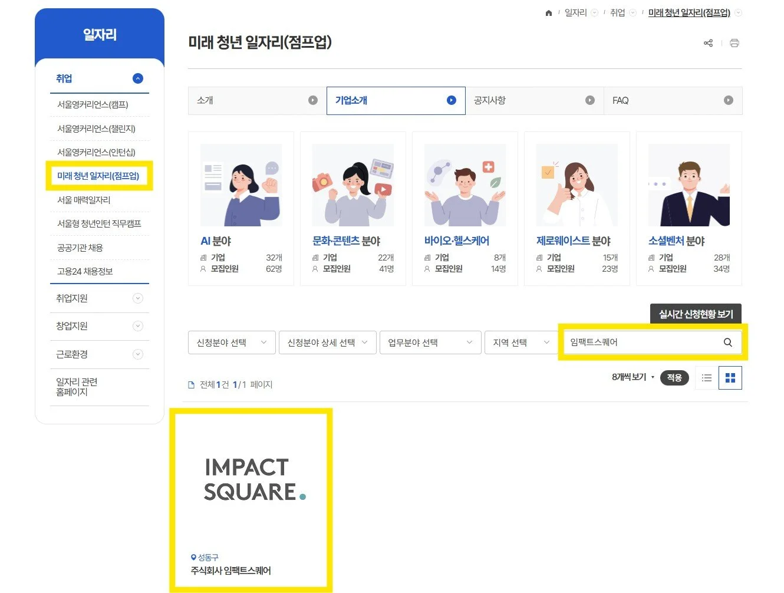Select 미래 청년 일자리(점프업) in sidebar
The height and width of the screenshot is (593, 784).
[x=98, y=176]
